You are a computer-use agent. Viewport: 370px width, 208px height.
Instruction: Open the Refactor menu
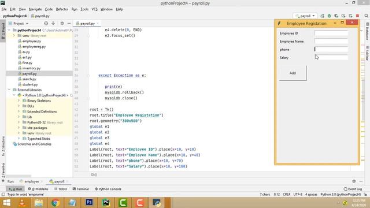[62, 9]
